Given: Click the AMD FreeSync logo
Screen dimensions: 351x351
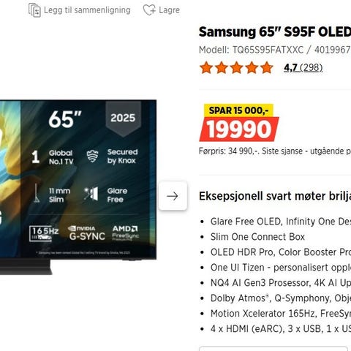Looking at the screenshot, I should pos(125,233).
